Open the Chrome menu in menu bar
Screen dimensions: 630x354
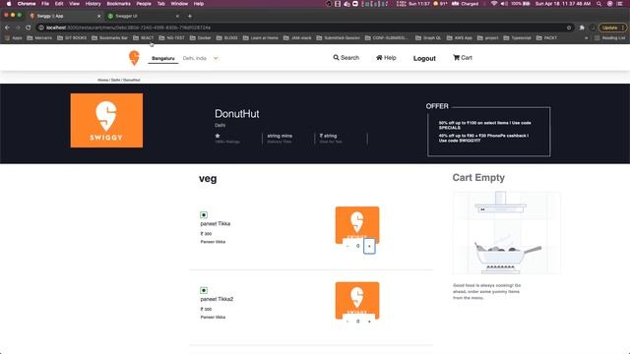coord(27,4)
